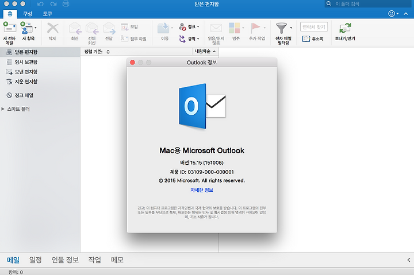Viewport: 414px width, 275px height.
Task: Expand the 스마트 폴더 tree triangle
Action: pos(3,109)
